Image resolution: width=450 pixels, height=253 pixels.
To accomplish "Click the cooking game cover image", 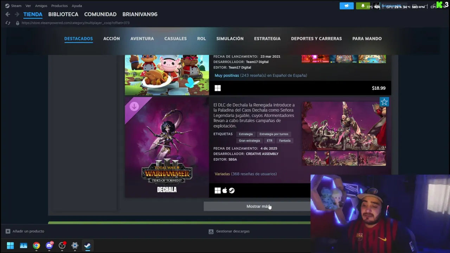I will [x=167, y=75].
